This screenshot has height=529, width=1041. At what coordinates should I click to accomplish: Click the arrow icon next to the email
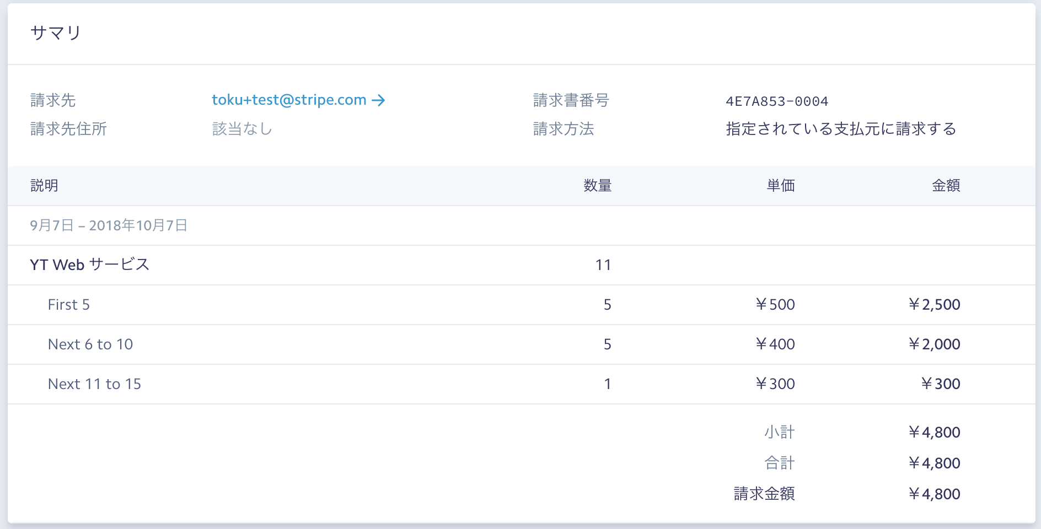coord(379,100)
